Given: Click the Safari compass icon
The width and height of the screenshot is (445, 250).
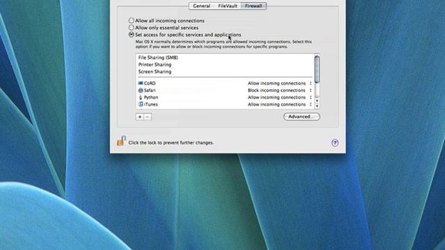Looking at the screenshot, I should pos(140,90).
